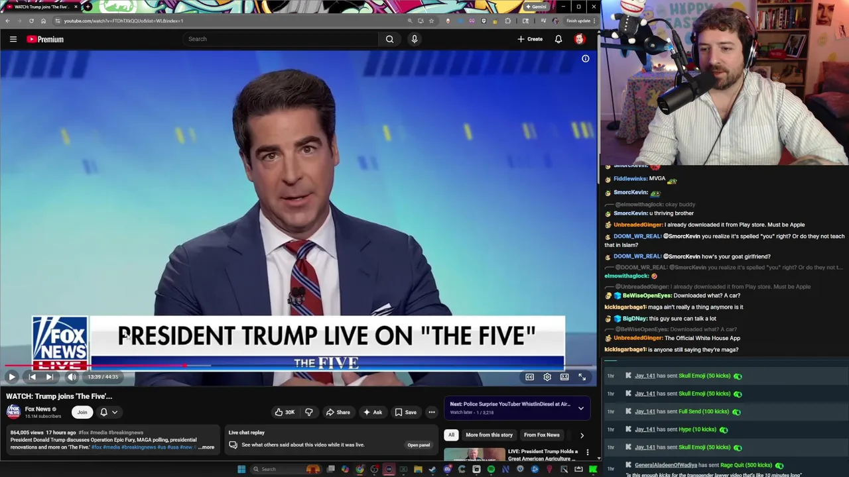Open the Create menu
This screenshot has width=849, height=477.
coord(530,39)
